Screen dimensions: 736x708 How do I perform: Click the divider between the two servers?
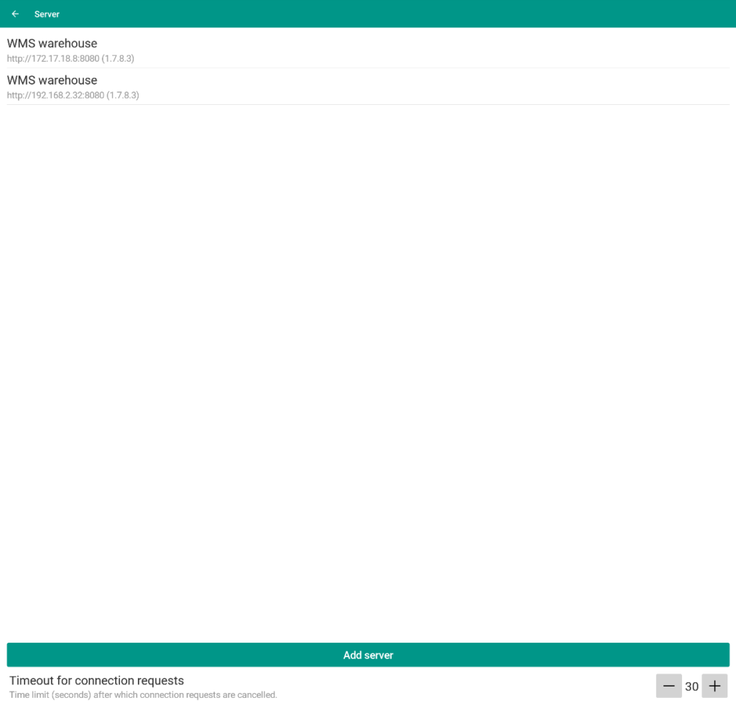click(x=368, y=68)
